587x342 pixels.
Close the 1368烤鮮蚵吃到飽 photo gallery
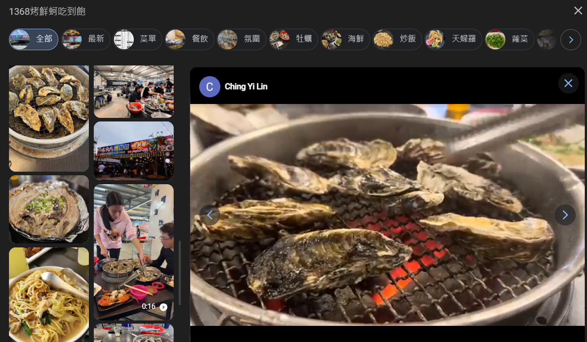click(x=578, y=11)
